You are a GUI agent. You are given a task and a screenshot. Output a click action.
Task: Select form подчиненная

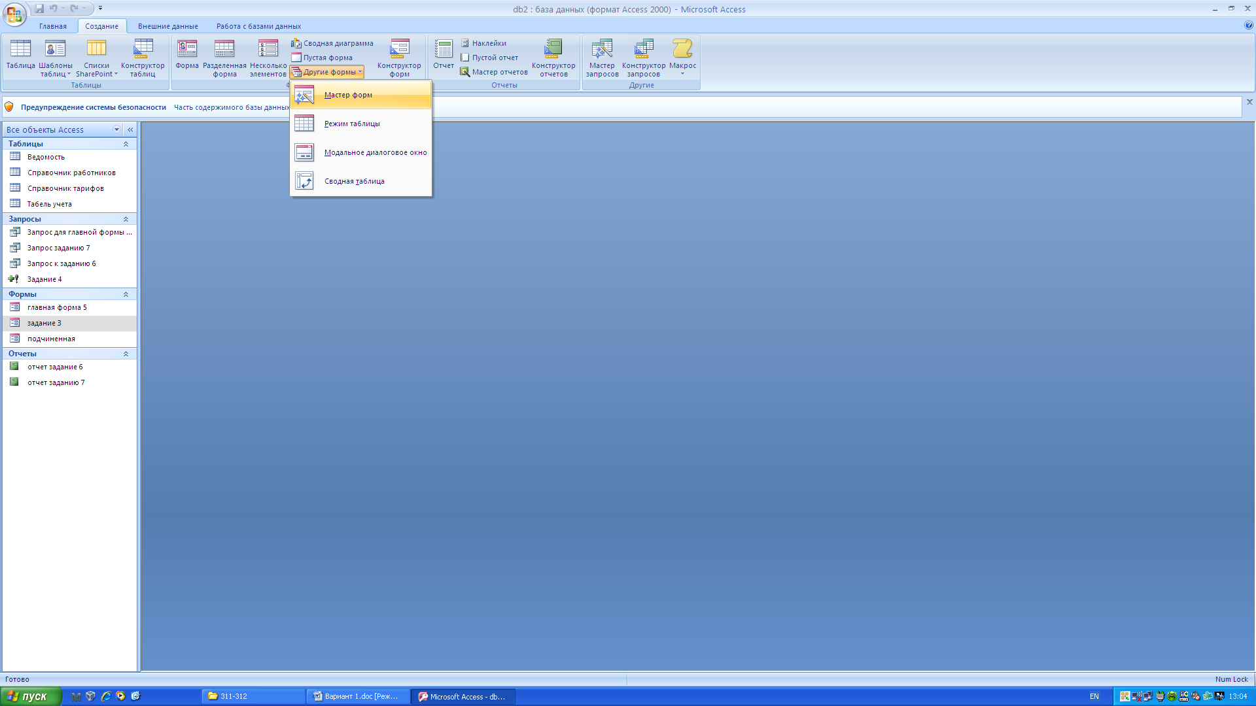click(69, 339)
